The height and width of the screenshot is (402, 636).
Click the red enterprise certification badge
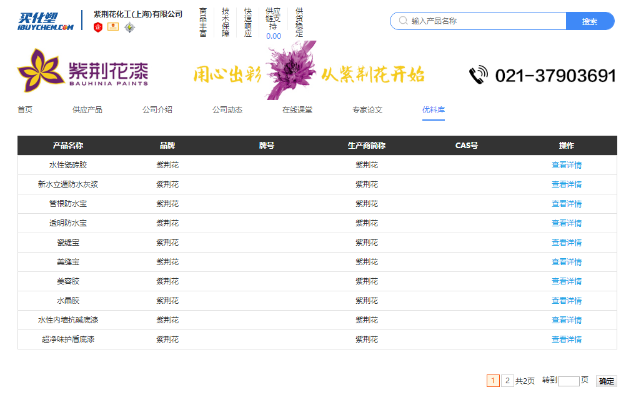point(97,28)
